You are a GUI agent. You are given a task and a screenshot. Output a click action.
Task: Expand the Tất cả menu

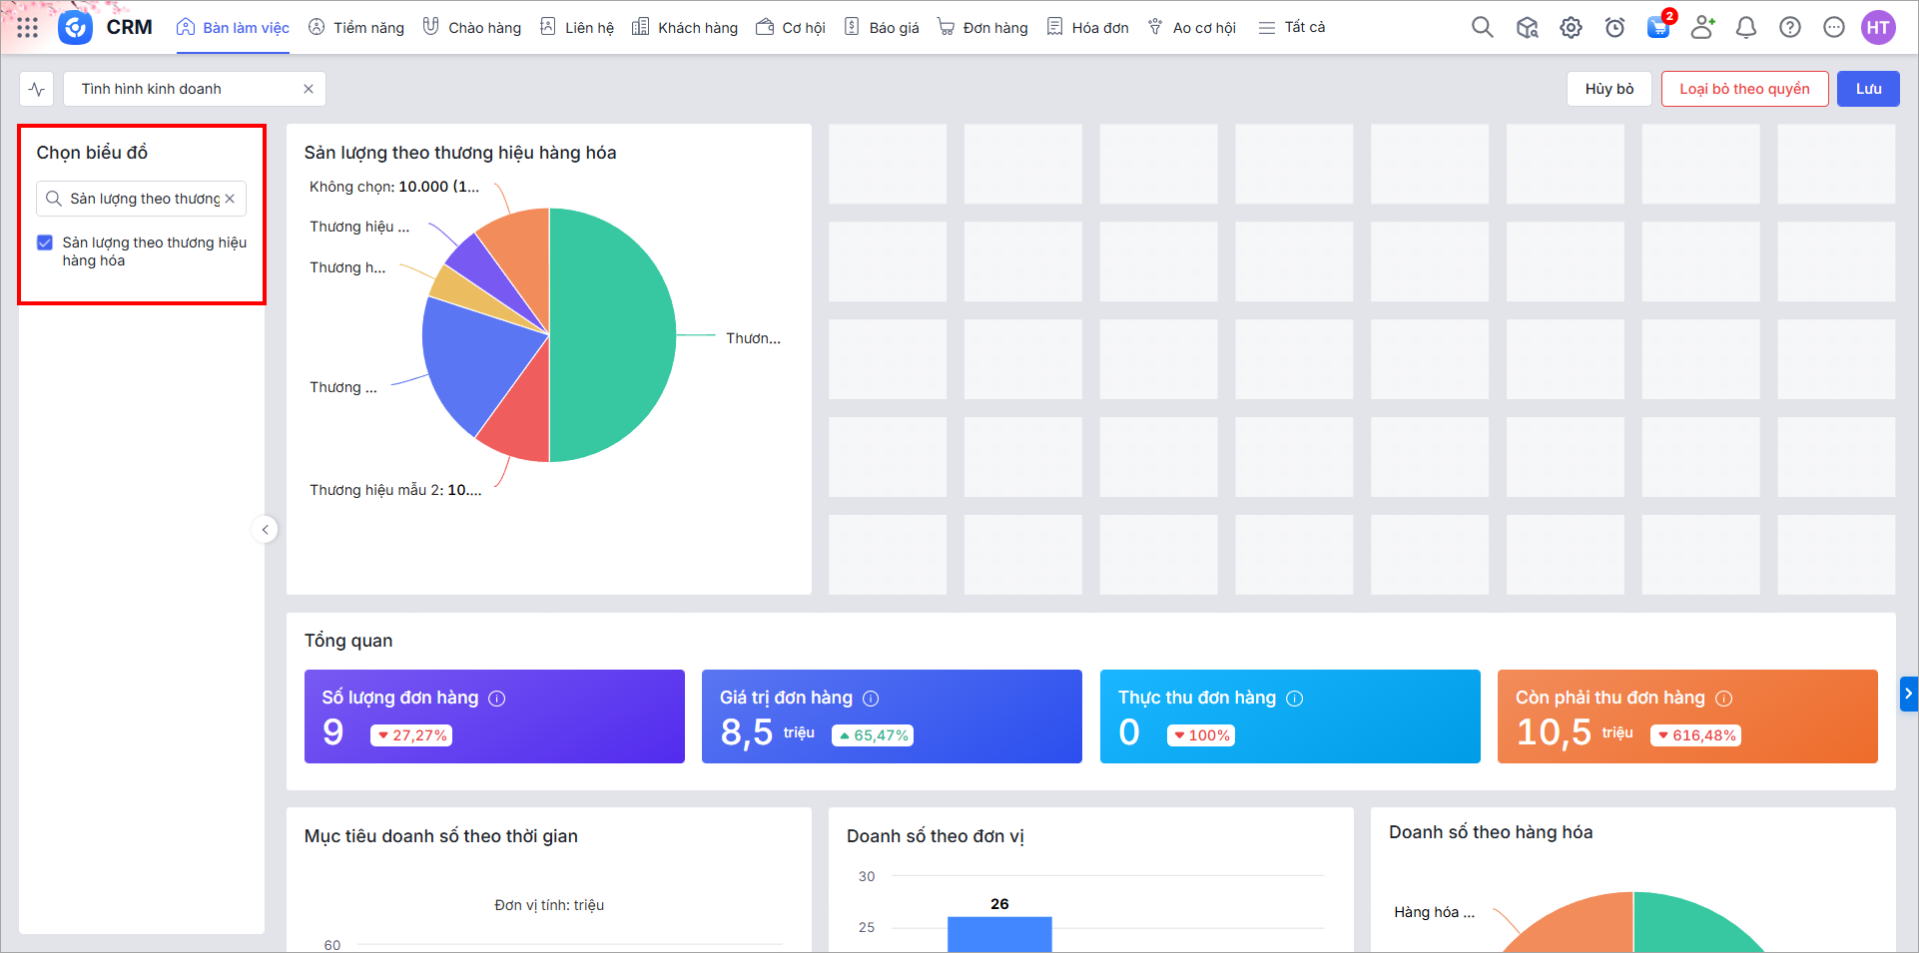point(1292,28)
